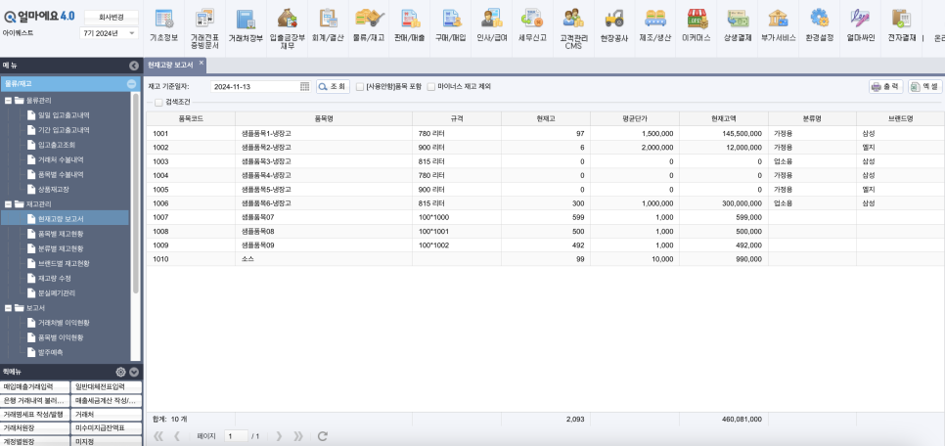Open the 세무신고 module icon
The image size is (945, 446).
tap(532, 24)
